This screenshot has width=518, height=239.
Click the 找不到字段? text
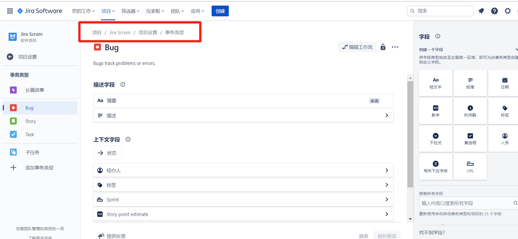pyautogui.click(x=432, y=233)
